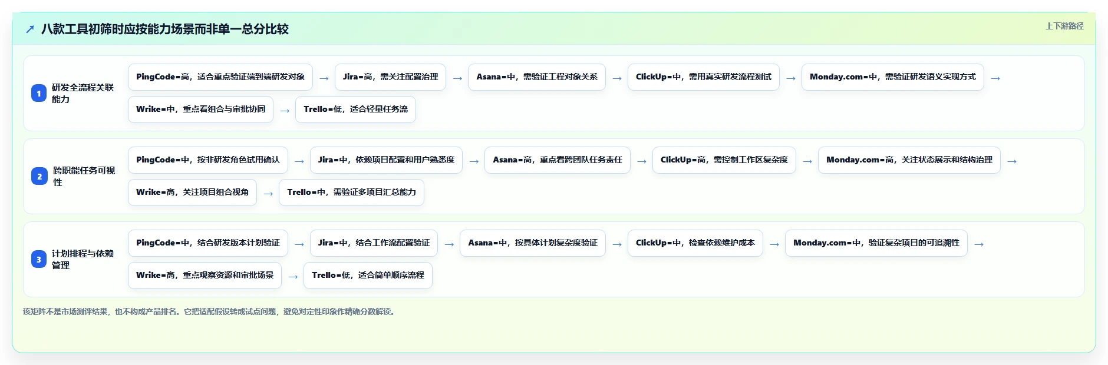The image size is (1108, 365).
Task: Click the Asana=高，重点看跨团队任务责任 chip
Action: click(558, 160)
